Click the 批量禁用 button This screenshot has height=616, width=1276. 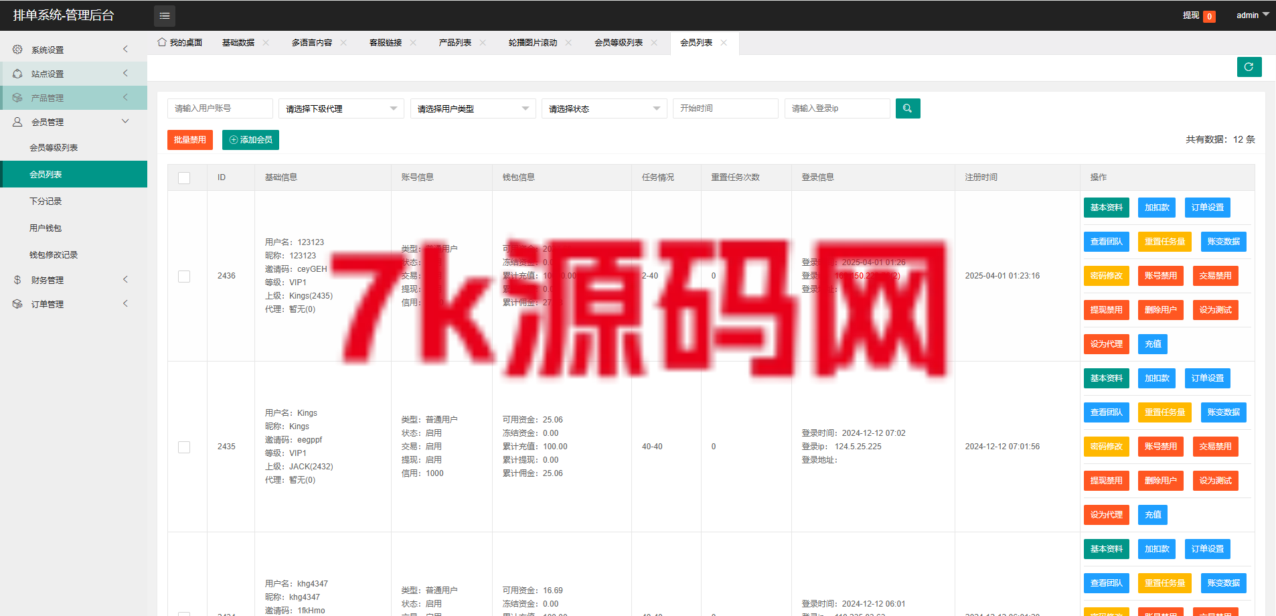pos(190,140)
